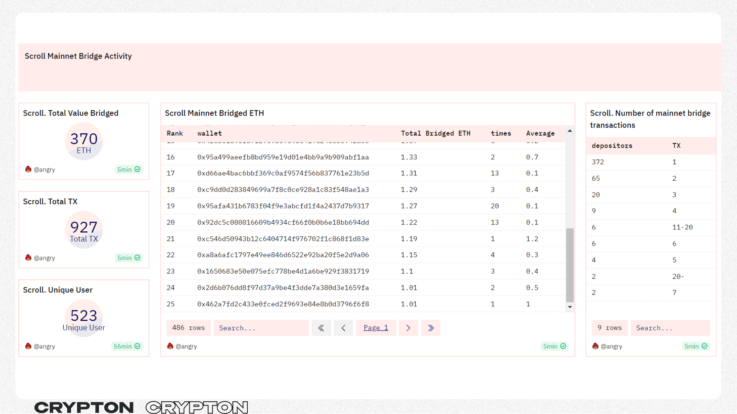Click the 56min refresh checkmark icon
The image size is (737, 414).
[137, 346]
